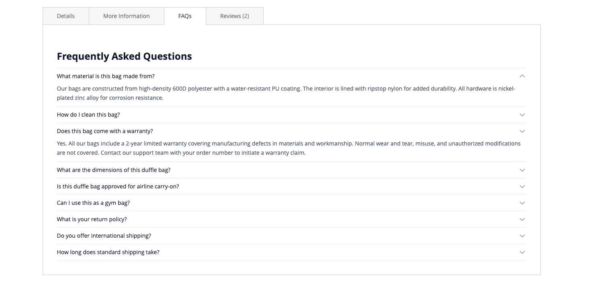The image size is (595, 283).
Task: Click 'Can I use this as a gym bag?'
Action: pyautogui.click(x=93, y=203)
